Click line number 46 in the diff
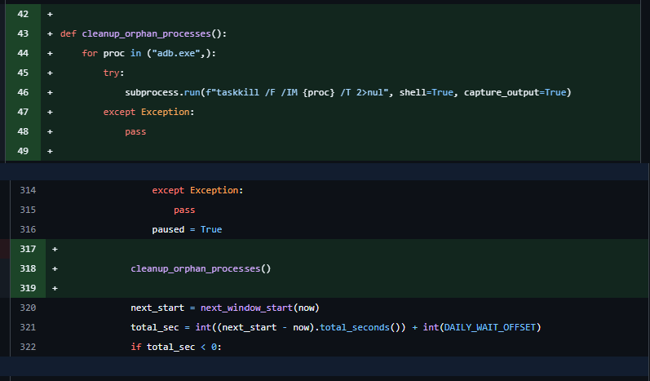The height and width of the screenshot is (381, 650). coord(23,92)
